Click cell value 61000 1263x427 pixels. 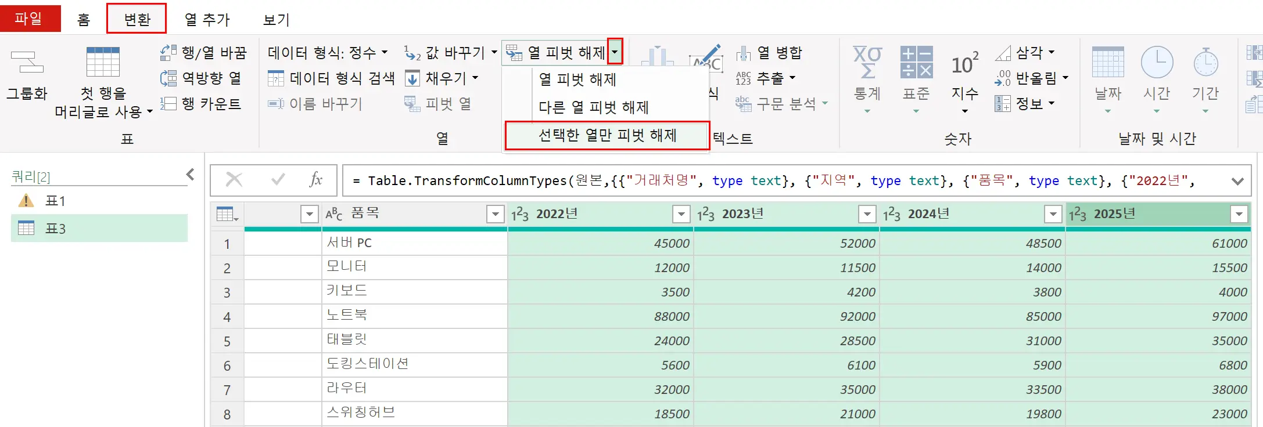coord(1158,243)
